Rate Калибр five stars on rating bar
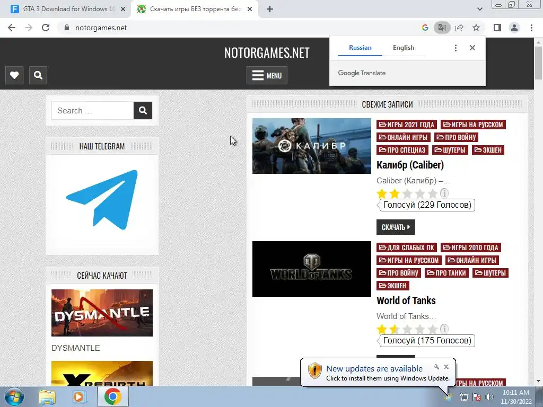The height and width of the screenshot is (407, 543). pyautogui.click(x=432, y=193)
